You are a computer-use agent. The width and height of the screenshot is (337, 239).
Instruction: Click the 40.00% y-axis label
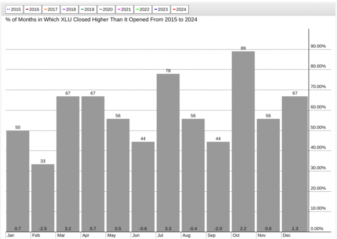coord(318,148)
